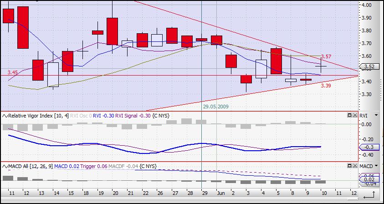
Task: Click the Trigger 0.06 label
Action: [94, 166]
